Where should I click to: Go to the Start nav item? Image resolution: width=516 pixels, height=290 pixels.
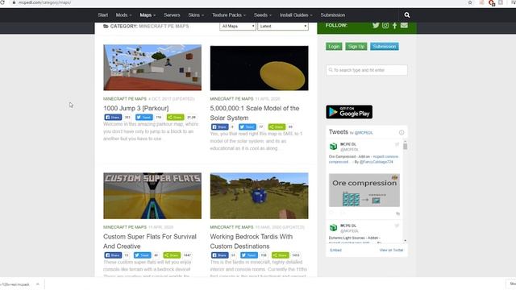102,15
